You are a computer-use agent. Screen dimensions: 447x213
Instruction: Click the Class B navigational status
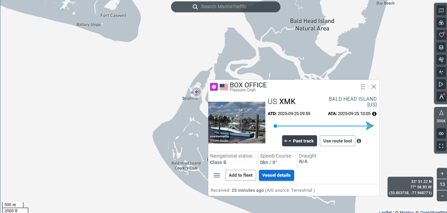(x=218, y=162)
